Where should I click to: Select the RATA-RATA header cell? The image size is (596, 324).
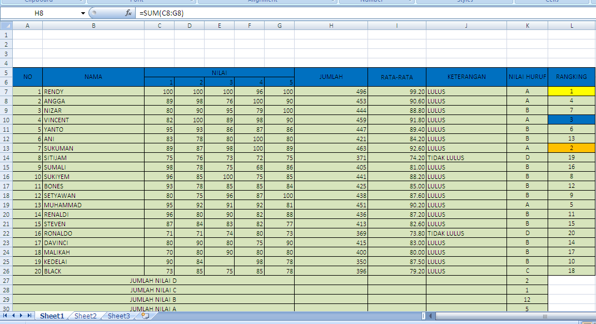[397, 77]
